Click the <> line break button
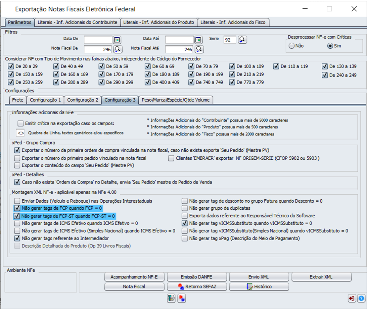Image resolution: width=368 pixels, height=310 pixels. pos(21,133)
